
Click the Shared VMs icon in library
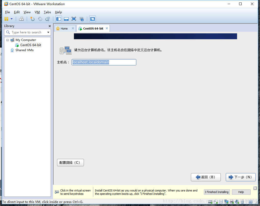coord(12,50)
